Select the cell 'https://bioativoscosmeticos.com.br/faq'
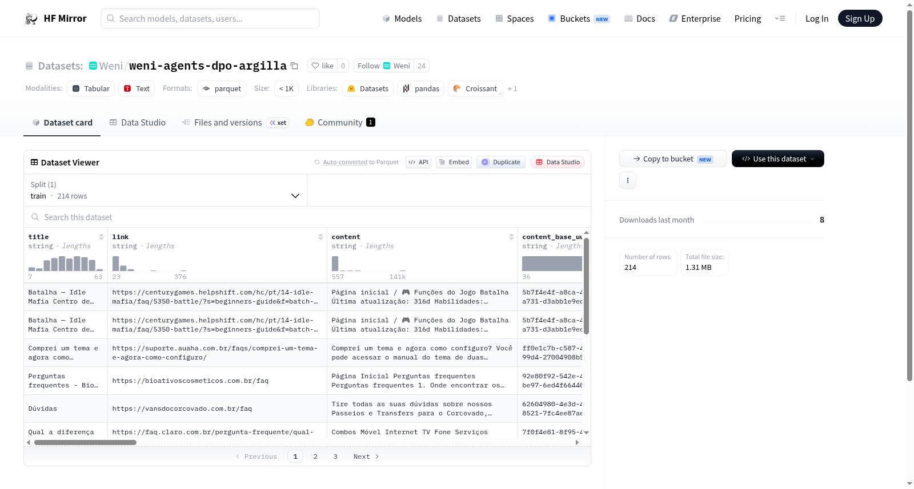The image size is (914, 489). tap(217, 381)
